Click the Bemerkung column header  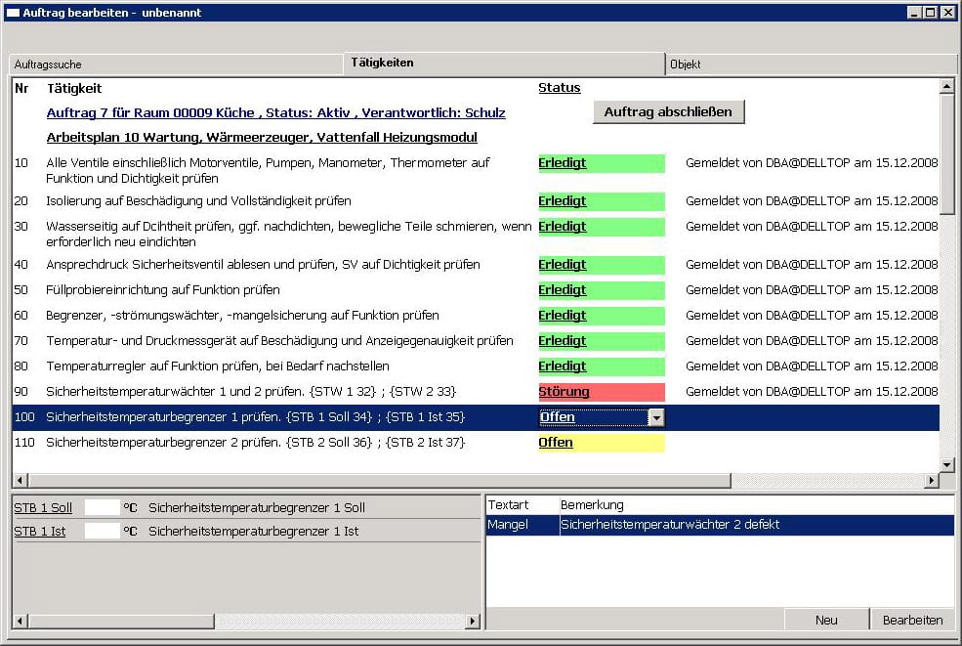tap(592, 505)
